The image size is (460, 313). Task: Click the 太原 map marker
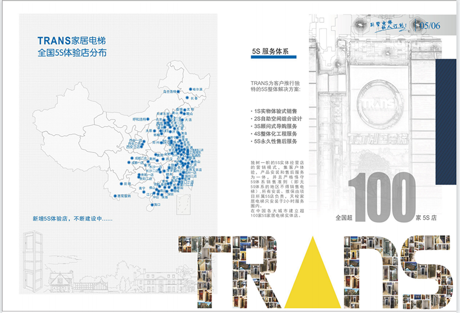154,131
